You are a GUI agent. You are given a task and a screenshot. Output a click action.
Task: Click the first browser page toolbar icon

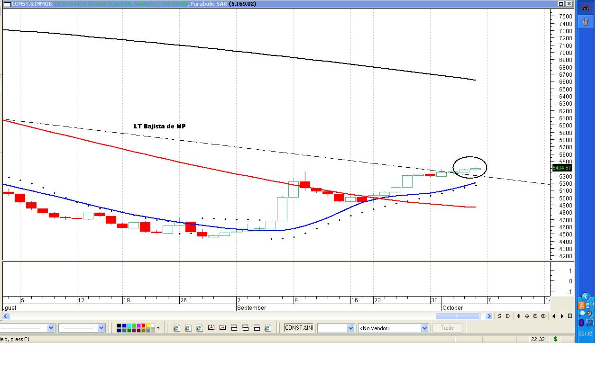(x=176, y=328)
